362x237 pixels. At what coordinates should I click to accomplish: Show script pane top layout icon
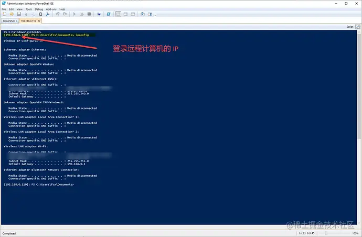(118, 14)
